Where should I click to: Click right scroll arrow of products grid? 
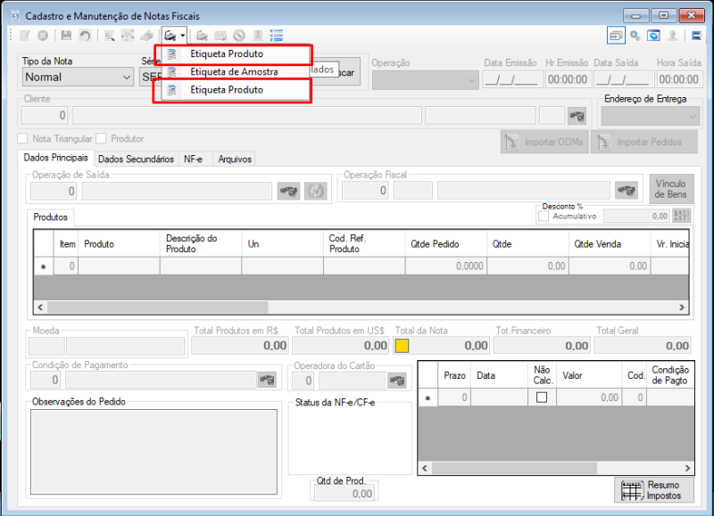(682, 307)
